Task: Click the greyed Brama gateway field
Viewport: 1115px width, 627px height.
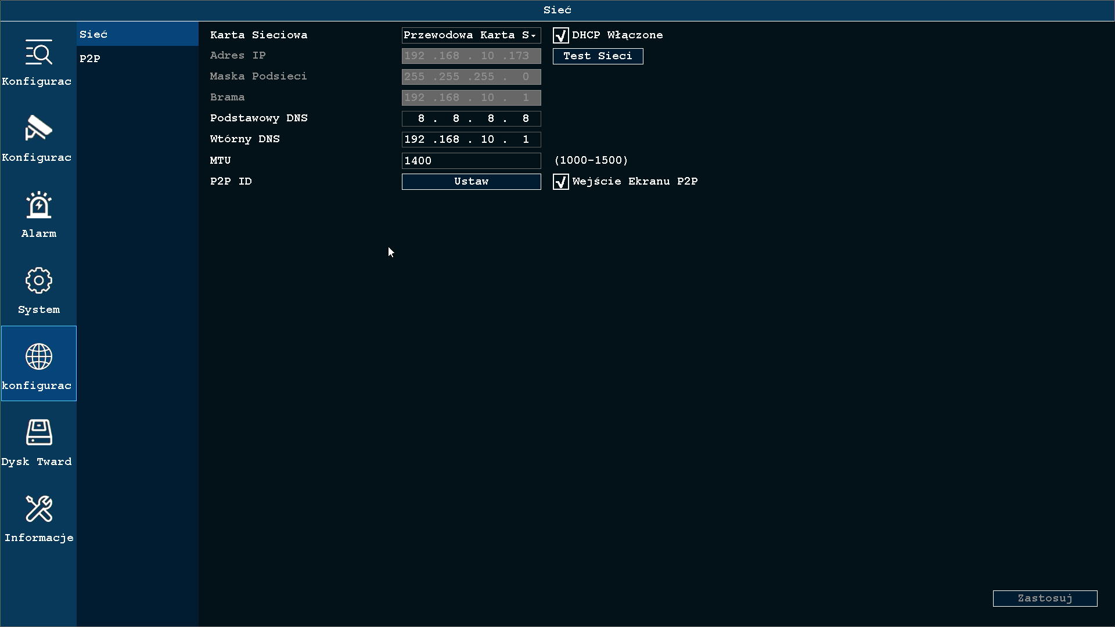Action: 471,98
